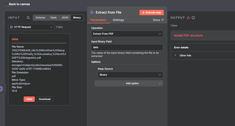Click the output info icon
The image size is (235, 126).
[x=193, y=18]
